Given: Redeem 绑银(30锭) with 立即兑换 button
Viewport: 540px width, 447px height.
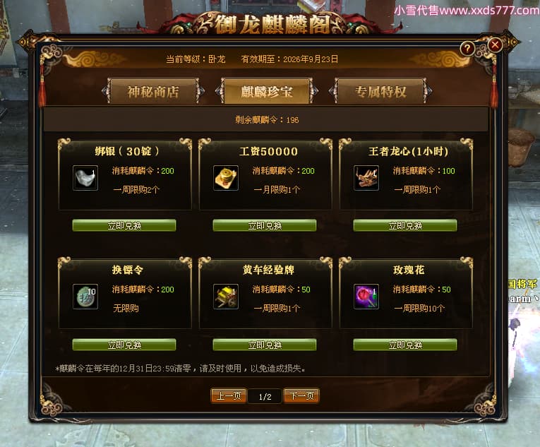Looking at the screenshot, I should coord(124,226).
